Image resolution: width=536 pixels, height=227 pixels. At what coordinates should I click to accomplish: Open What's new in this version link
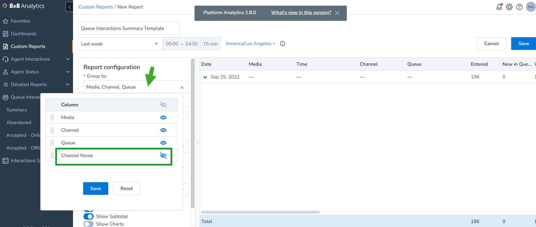pyautogui.click(x=301, y=13)
